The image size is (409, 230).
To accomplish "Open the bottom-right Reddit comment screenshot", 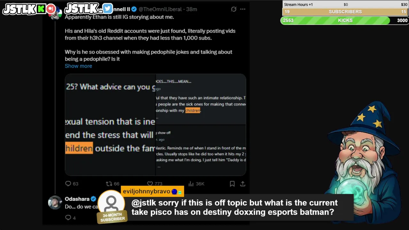I will click(201, 150).
